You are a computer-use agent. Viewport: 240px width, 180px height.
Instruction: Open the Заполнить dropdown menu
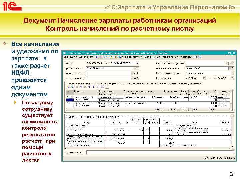click(x=152, y=57)
